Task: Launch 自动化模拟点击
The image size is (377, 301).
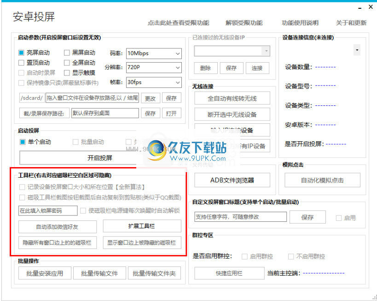Action: coord(322,180)
